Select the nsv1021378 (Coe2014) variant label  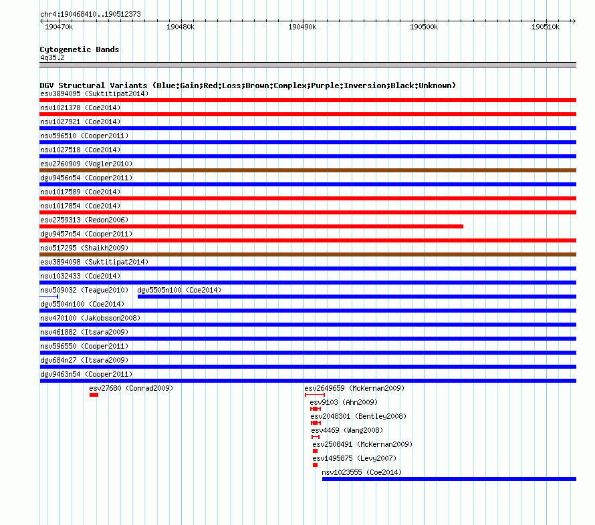pyautogui.click(x=80, y=108)
